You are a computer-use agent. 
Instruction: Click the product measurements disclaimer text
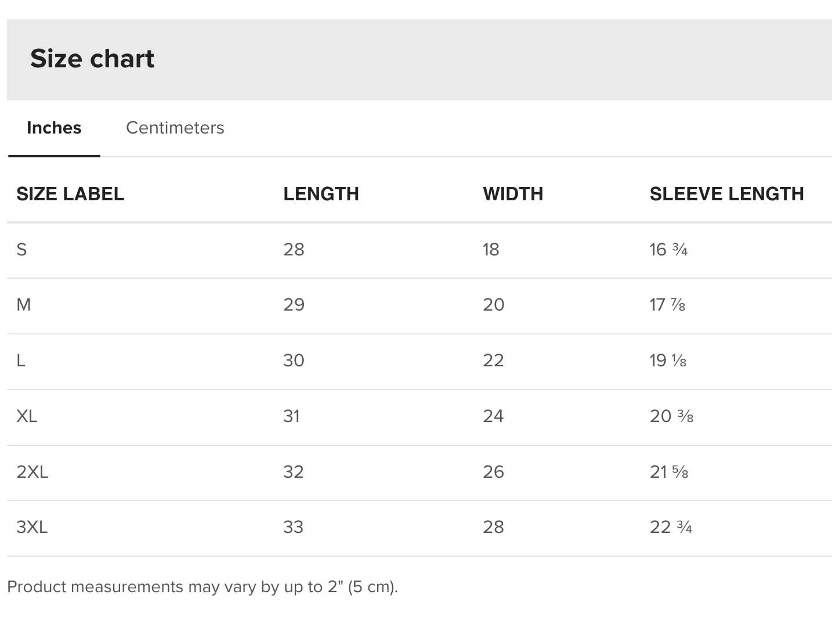(x=202, y=587)
